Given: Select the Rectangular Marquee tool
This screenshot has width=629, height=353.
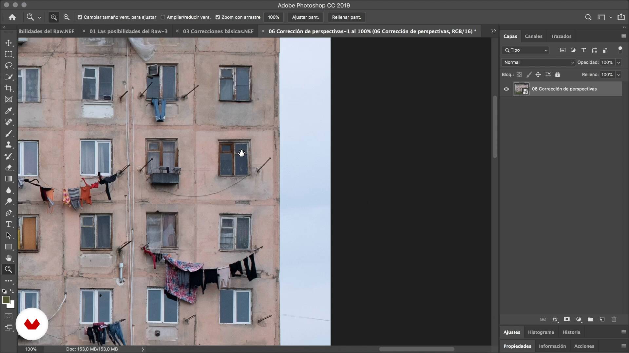Looking at the screenshot, I should 9,54.
